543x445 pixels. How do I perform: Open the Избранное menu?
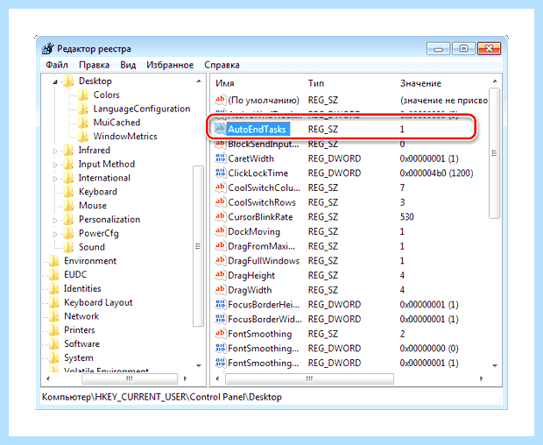[170, 65]
